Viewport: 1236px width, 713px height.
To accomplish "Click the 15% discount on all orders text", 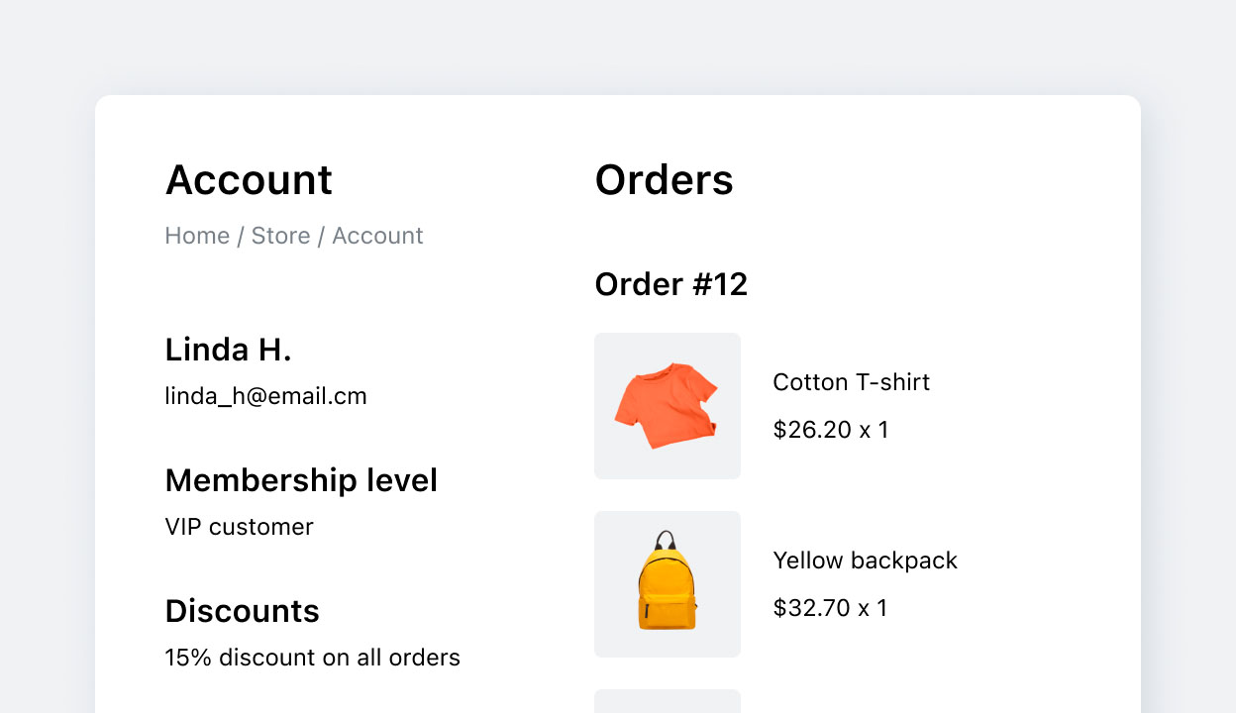I will (312, 658).
